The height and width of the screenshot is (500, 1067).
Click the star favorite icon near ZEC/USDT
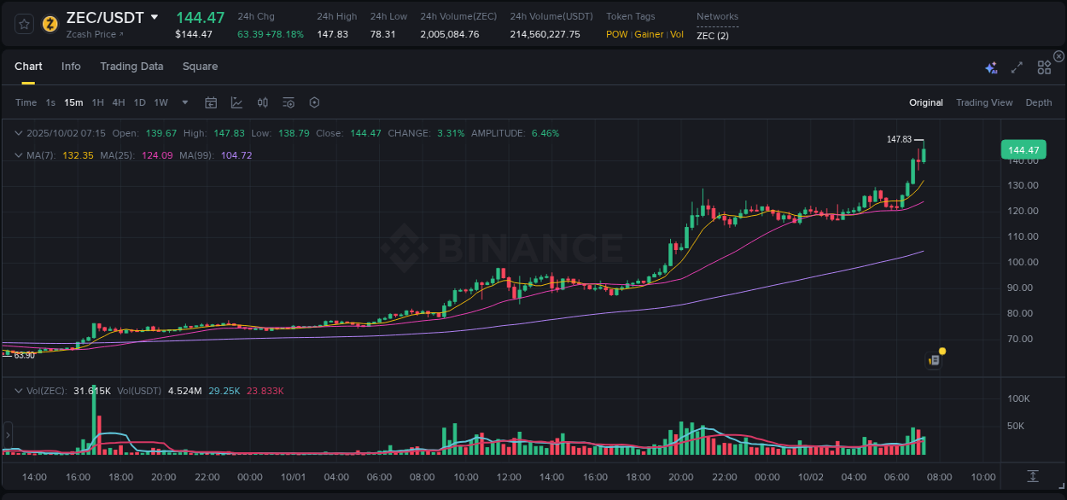(23, 23)
